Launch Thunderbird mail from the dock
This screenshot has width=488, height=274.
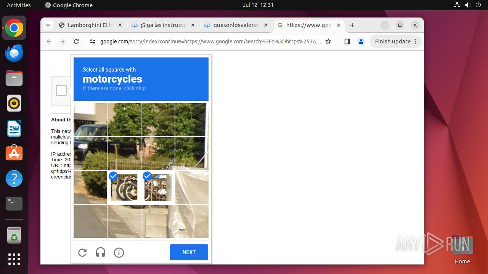(14, 53)
